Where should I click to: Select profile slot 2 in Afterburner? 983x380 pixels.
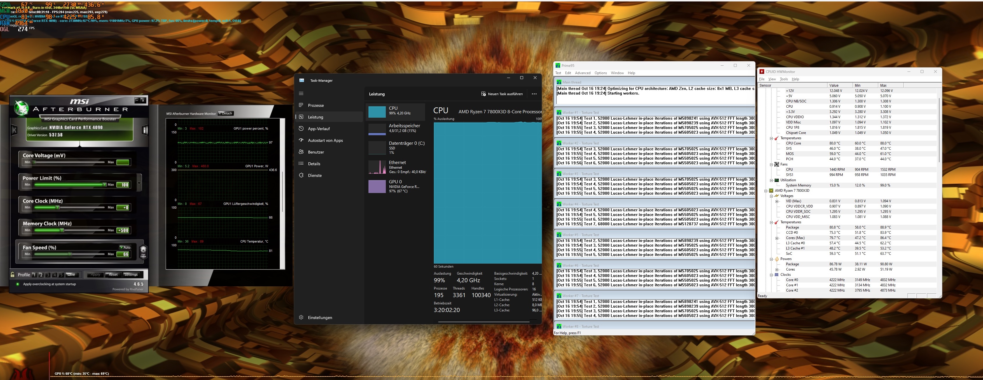point(41,275)
